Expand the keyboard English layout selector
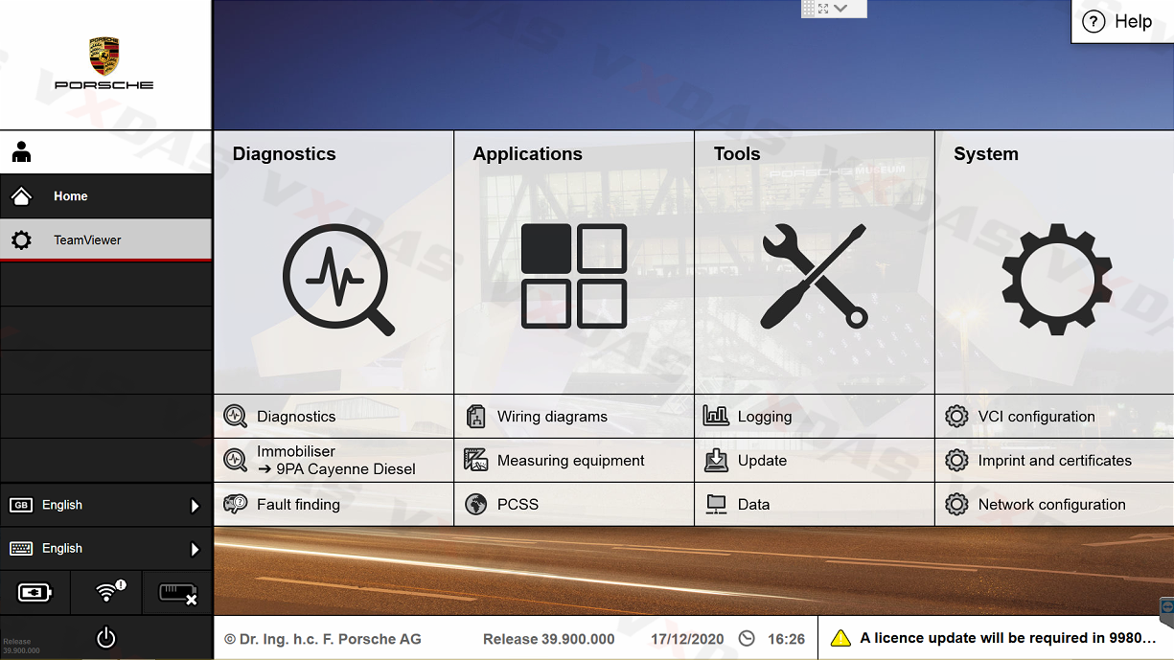Viewport: 1174px width, 660px height. tap(105, 549)
